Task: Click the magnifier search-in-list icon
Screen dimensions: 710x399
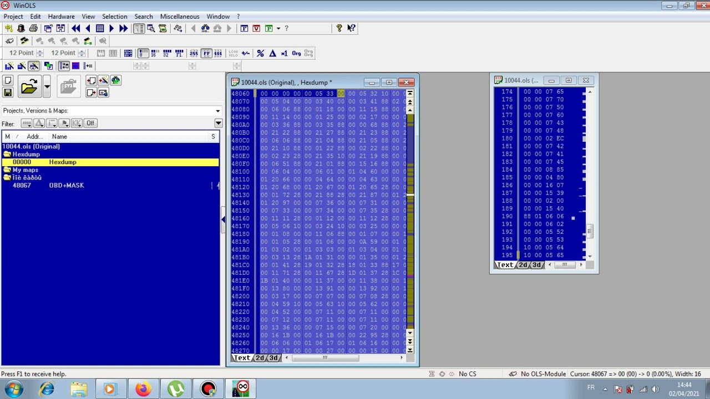Action: [151, 28]
